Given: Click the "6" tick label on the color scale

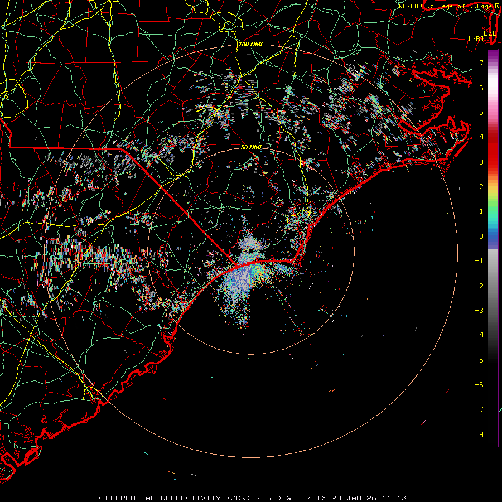Looking at the screenshot, I should (481, 88).
